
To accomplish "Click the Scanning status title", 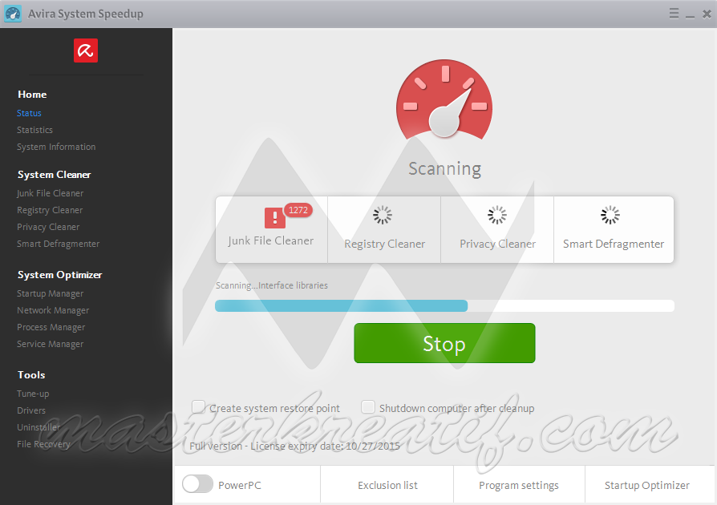I will coord(444,168).
